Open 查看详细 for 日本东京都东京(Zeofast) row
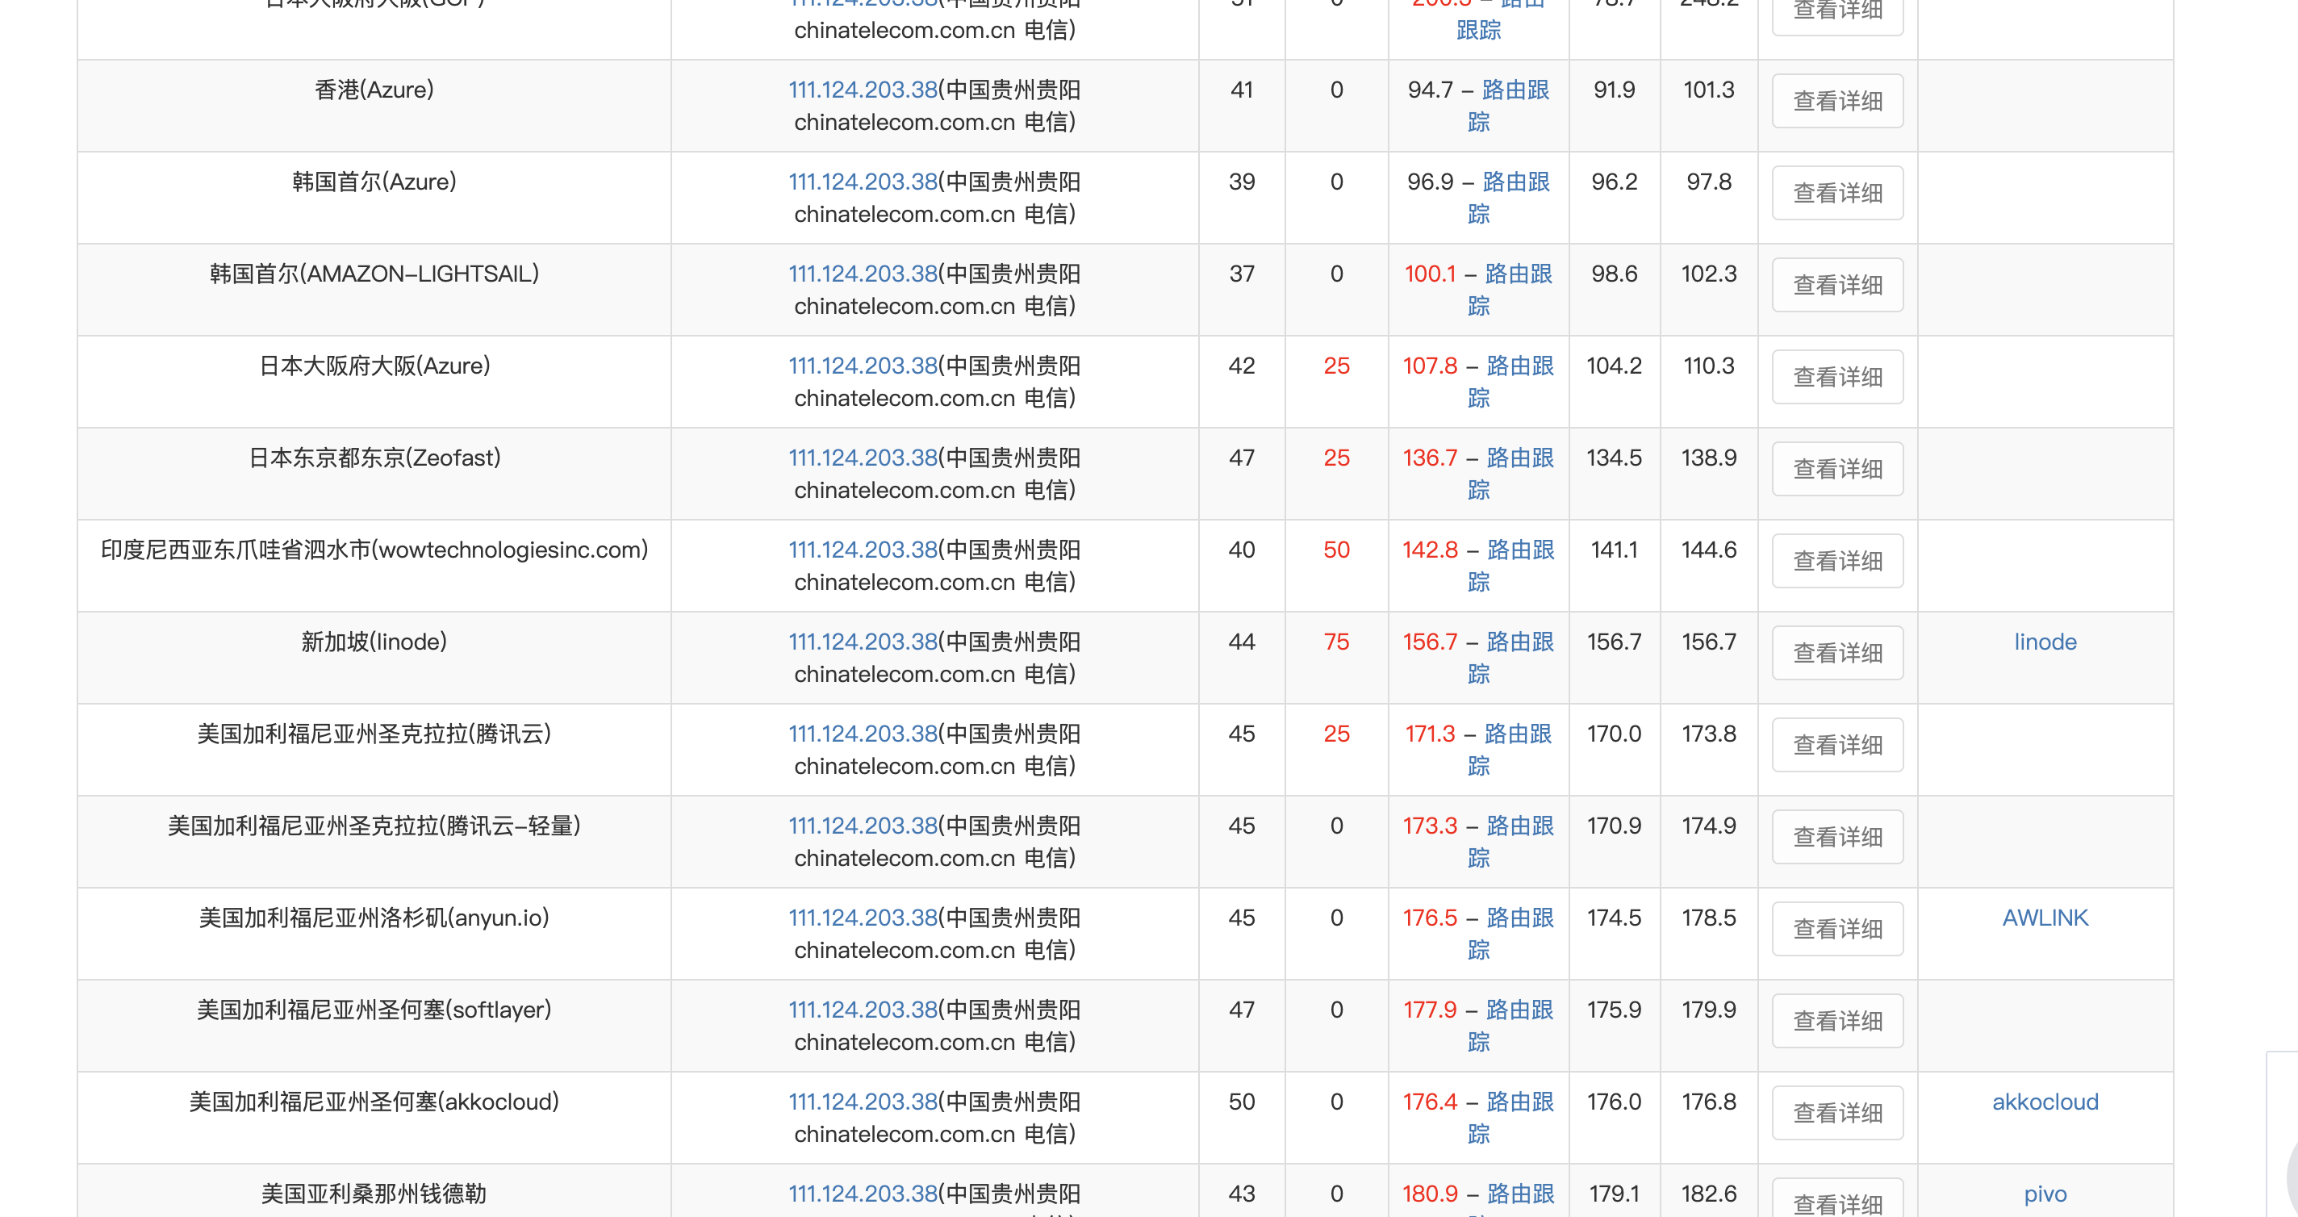The height and width of the screenshot is (1217, 2298). coord(1836,468)
